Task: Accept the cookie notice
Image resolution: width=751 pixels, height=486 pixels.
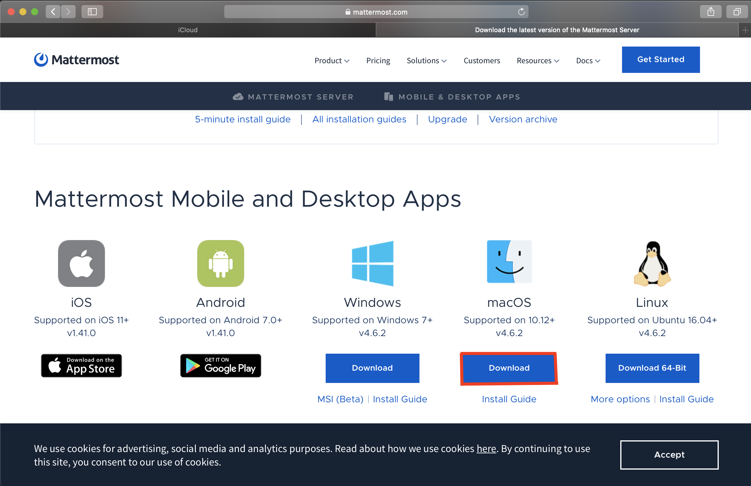Action: (x=669, y=454)
